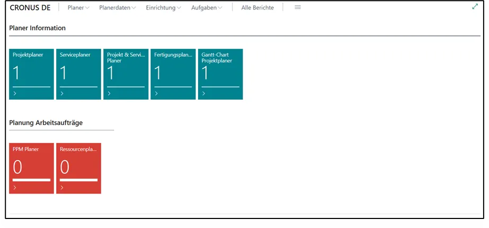Viewport: 489px width, 228px height.
Task: Click the arrow on Serviceplaner tile
Action: point(62,94)
